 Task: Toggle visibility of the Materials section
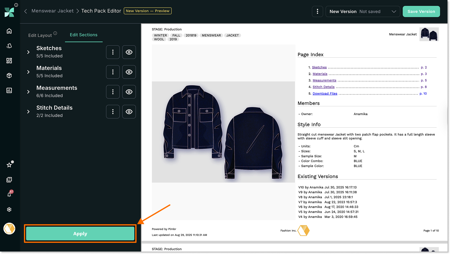(129, 72)
